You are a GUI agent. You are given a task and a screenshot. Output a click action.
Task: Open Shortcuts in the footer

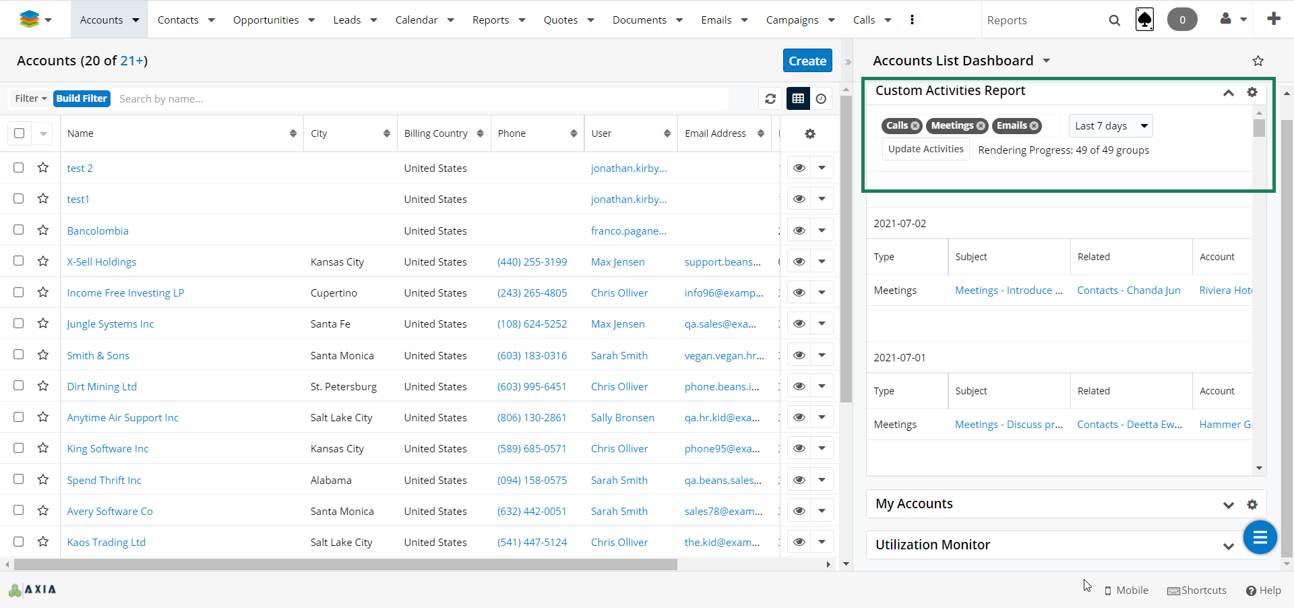(x=1197, y=590)
